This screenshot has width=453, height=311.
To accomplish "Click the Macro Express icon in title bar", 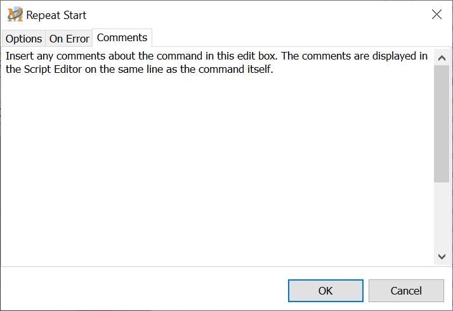I will (15, 15).
